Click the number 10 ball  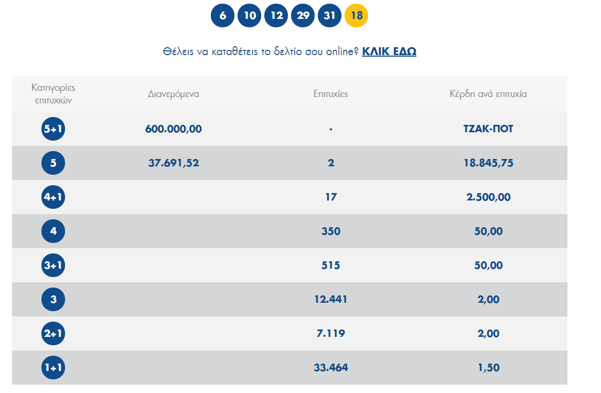coord(250,15)
